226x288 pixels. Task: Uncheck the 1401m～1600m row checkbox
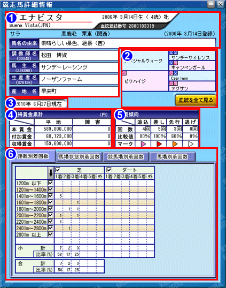tap(50, 195)
